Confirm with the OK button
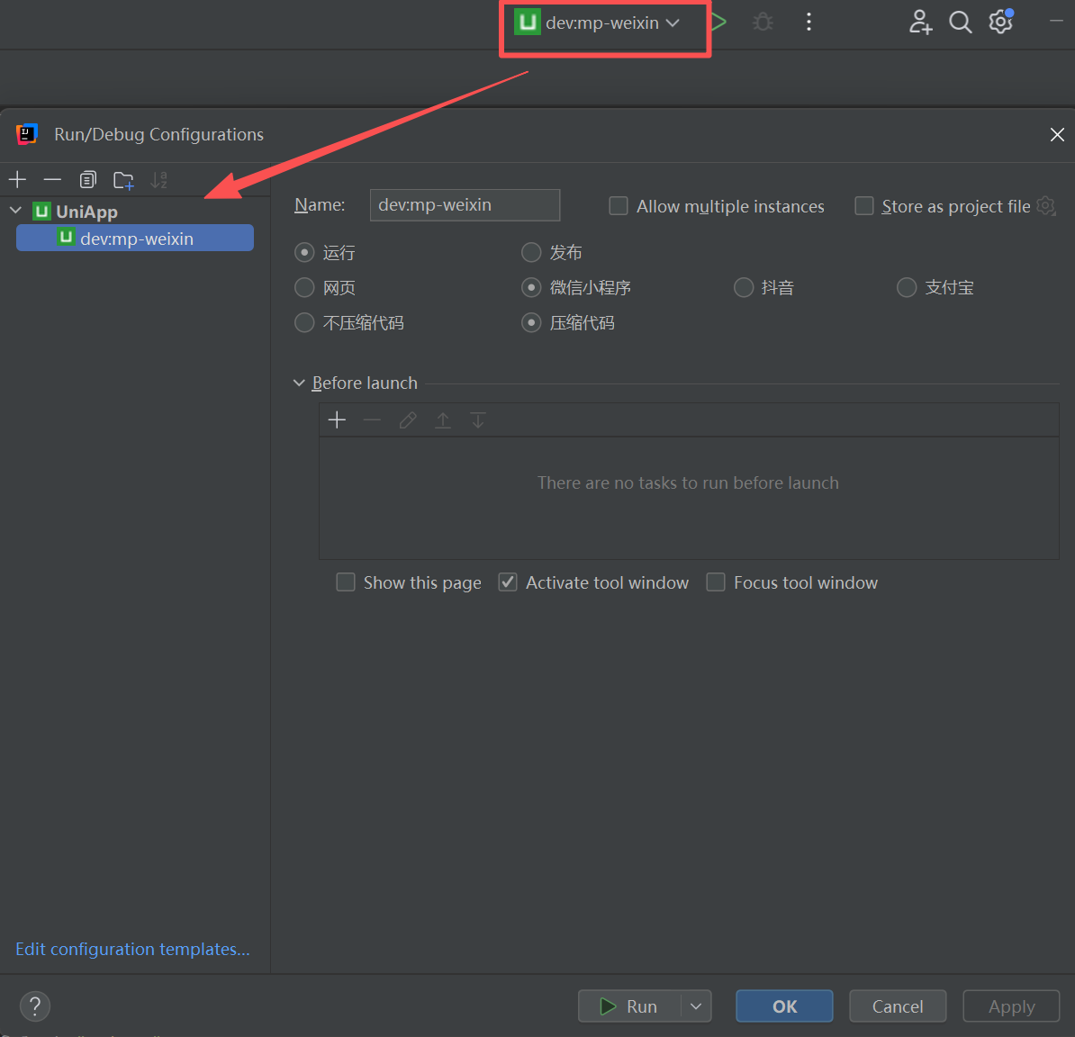The width and height of the screenshot is (1075, 1037). [x=784, y=1005]
